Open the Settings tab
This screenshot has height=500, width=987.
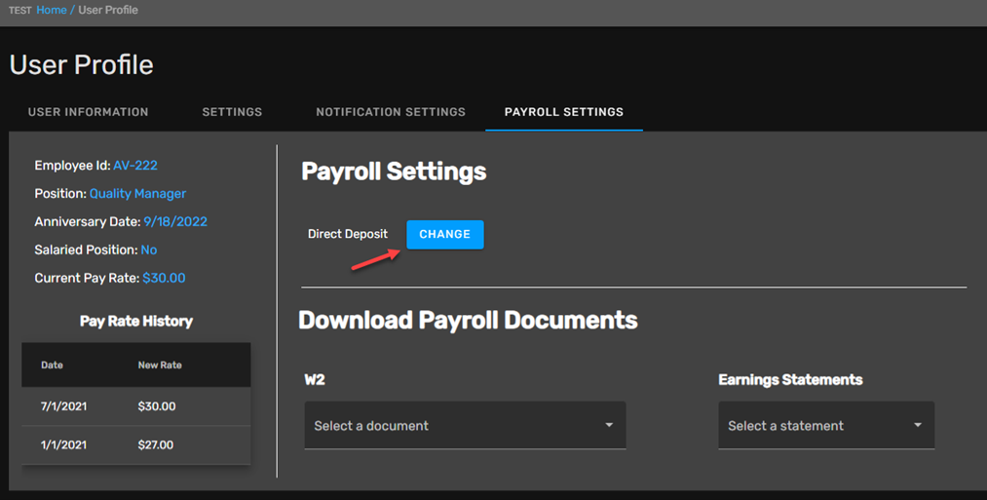click(232, 112)
